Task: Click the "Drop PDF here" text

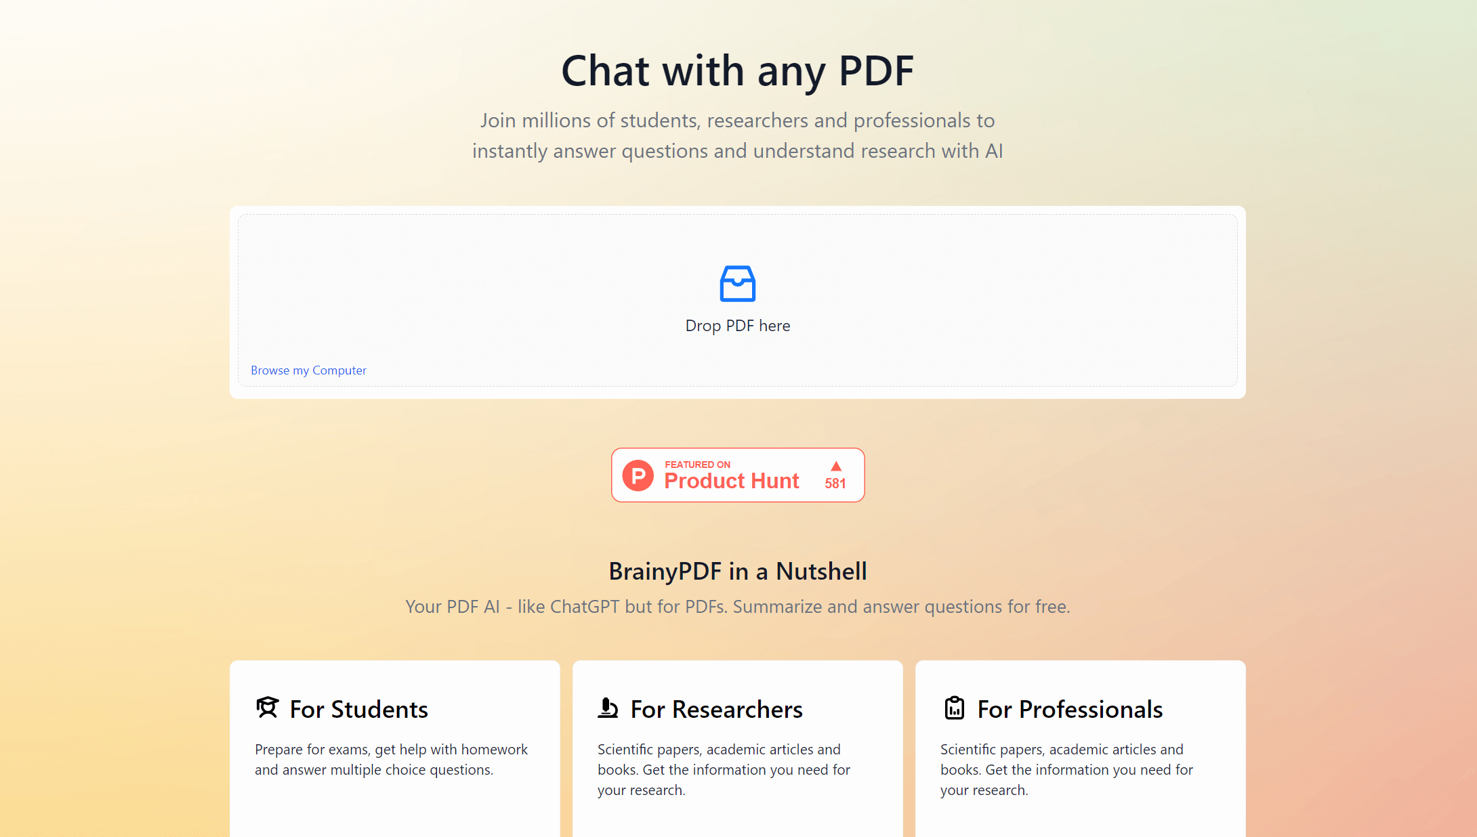Action: click(x=737, y=326)
